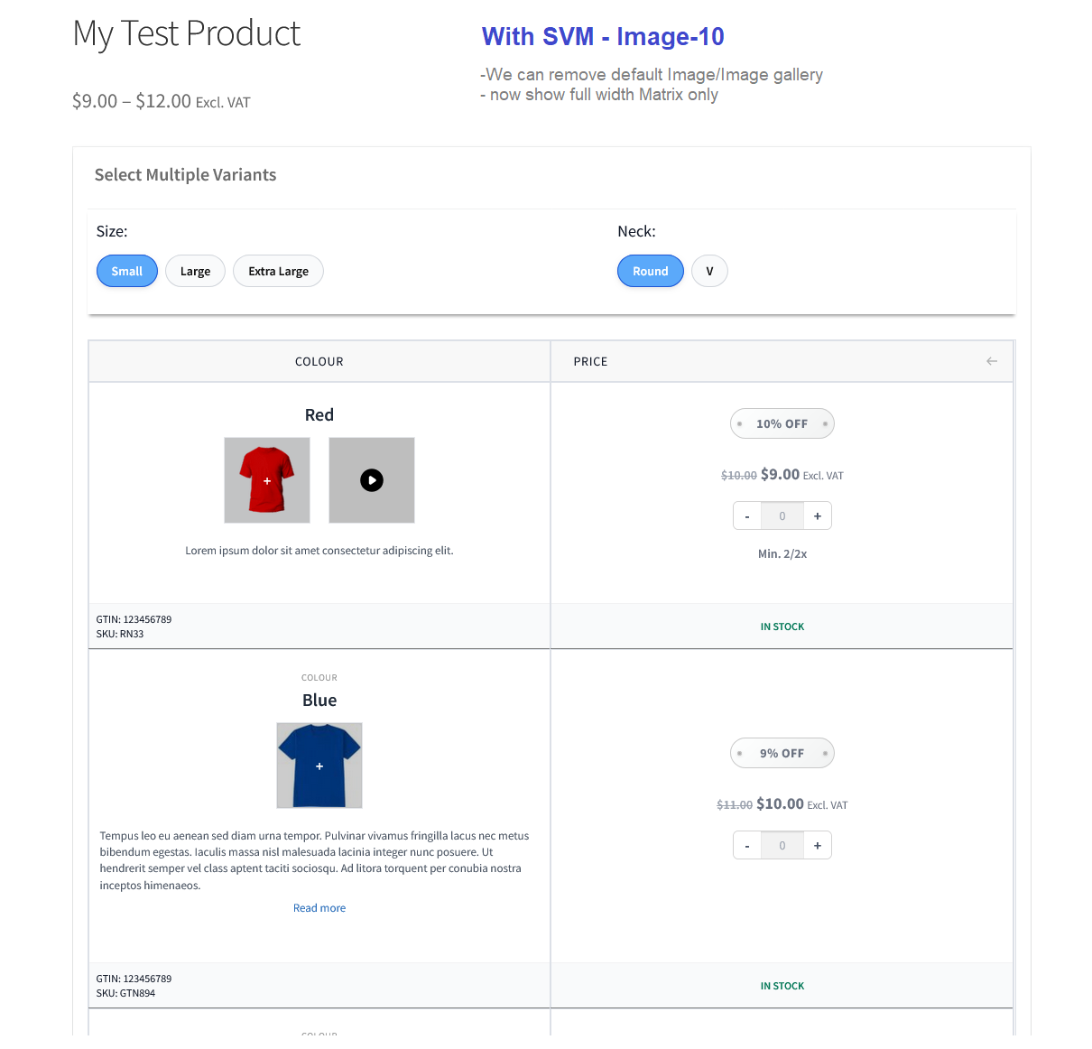The height and width of the screenshot is (1049, 1092).
Task: Increase quantity for Blue variant
Action: coord(818,846)
